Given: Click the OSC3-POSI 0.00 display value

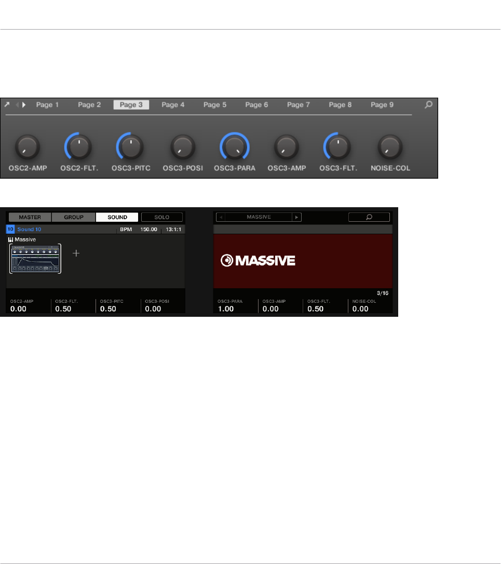Looking at the screenshot, I should [x=153, y=309].
